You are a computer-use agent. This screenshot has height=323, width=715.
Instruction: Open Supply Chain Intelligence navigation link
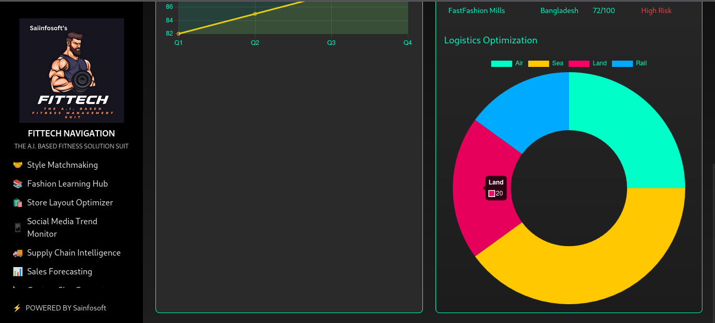[74, 253]
